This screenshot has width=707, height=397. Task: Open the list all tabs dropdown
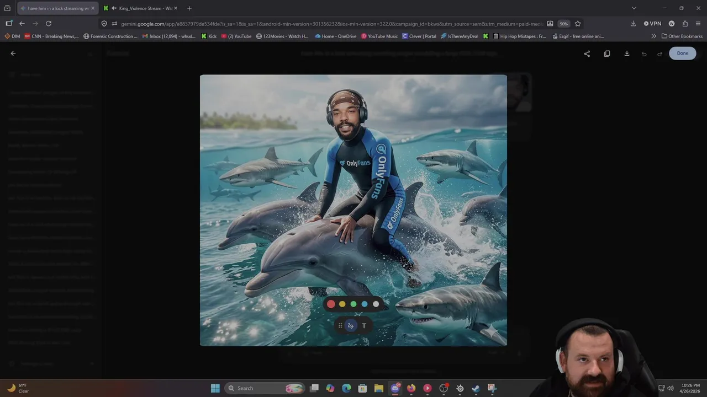(x=634, y=8)
